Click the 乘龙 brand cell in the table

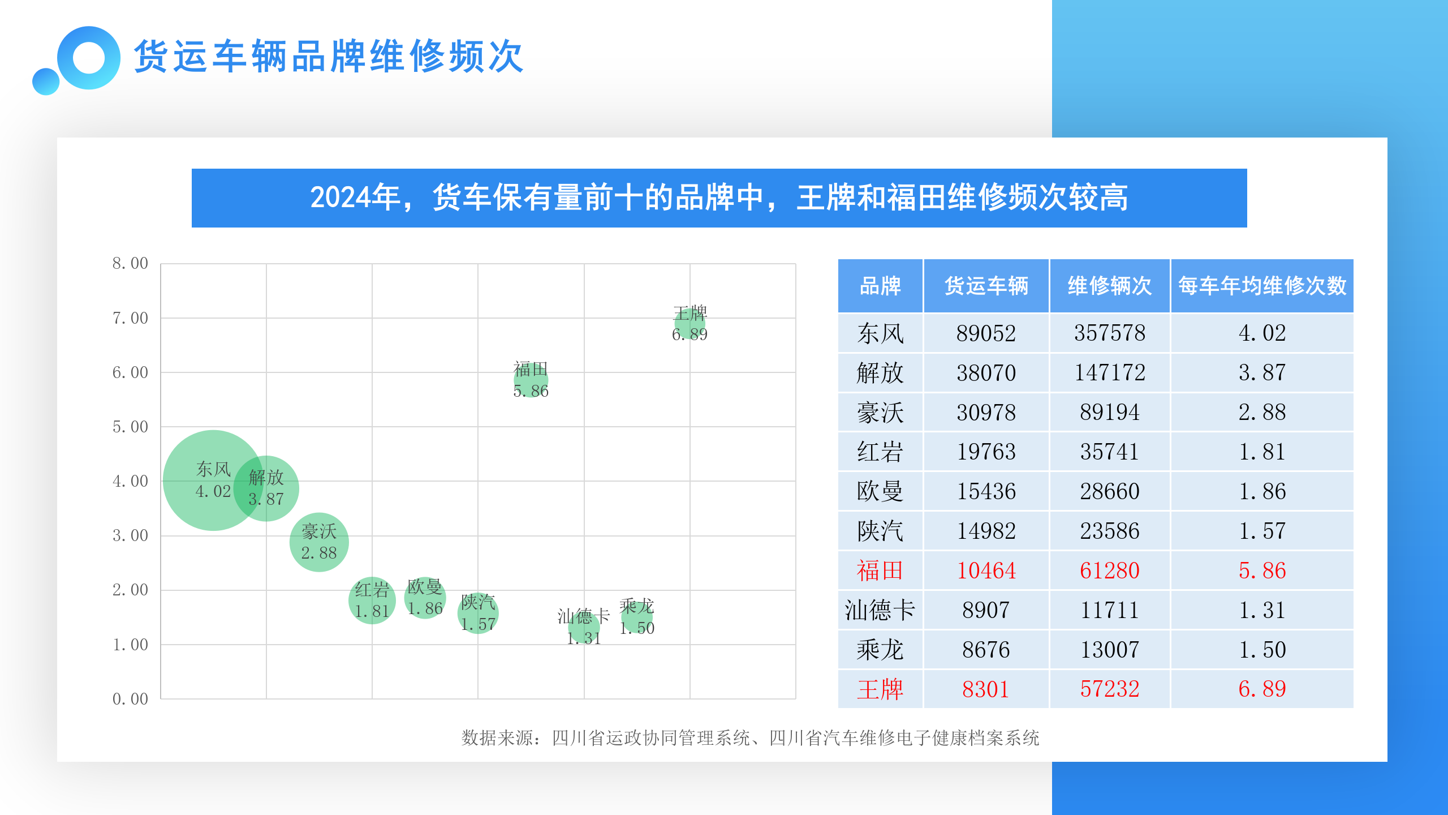[880, 650]
